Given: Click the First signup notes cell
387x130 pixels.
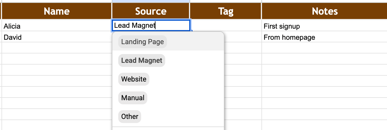Looking at the screenshot, I should tap(325, 26).
